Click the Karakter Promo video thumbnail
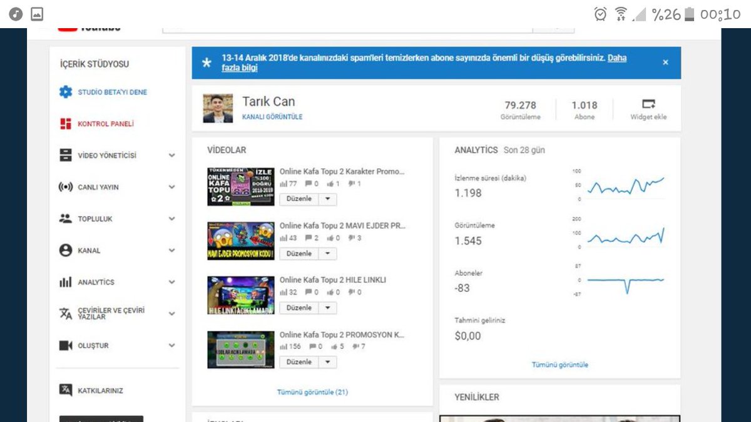This screenshot has width=751, height=422. tap(241, 186)
